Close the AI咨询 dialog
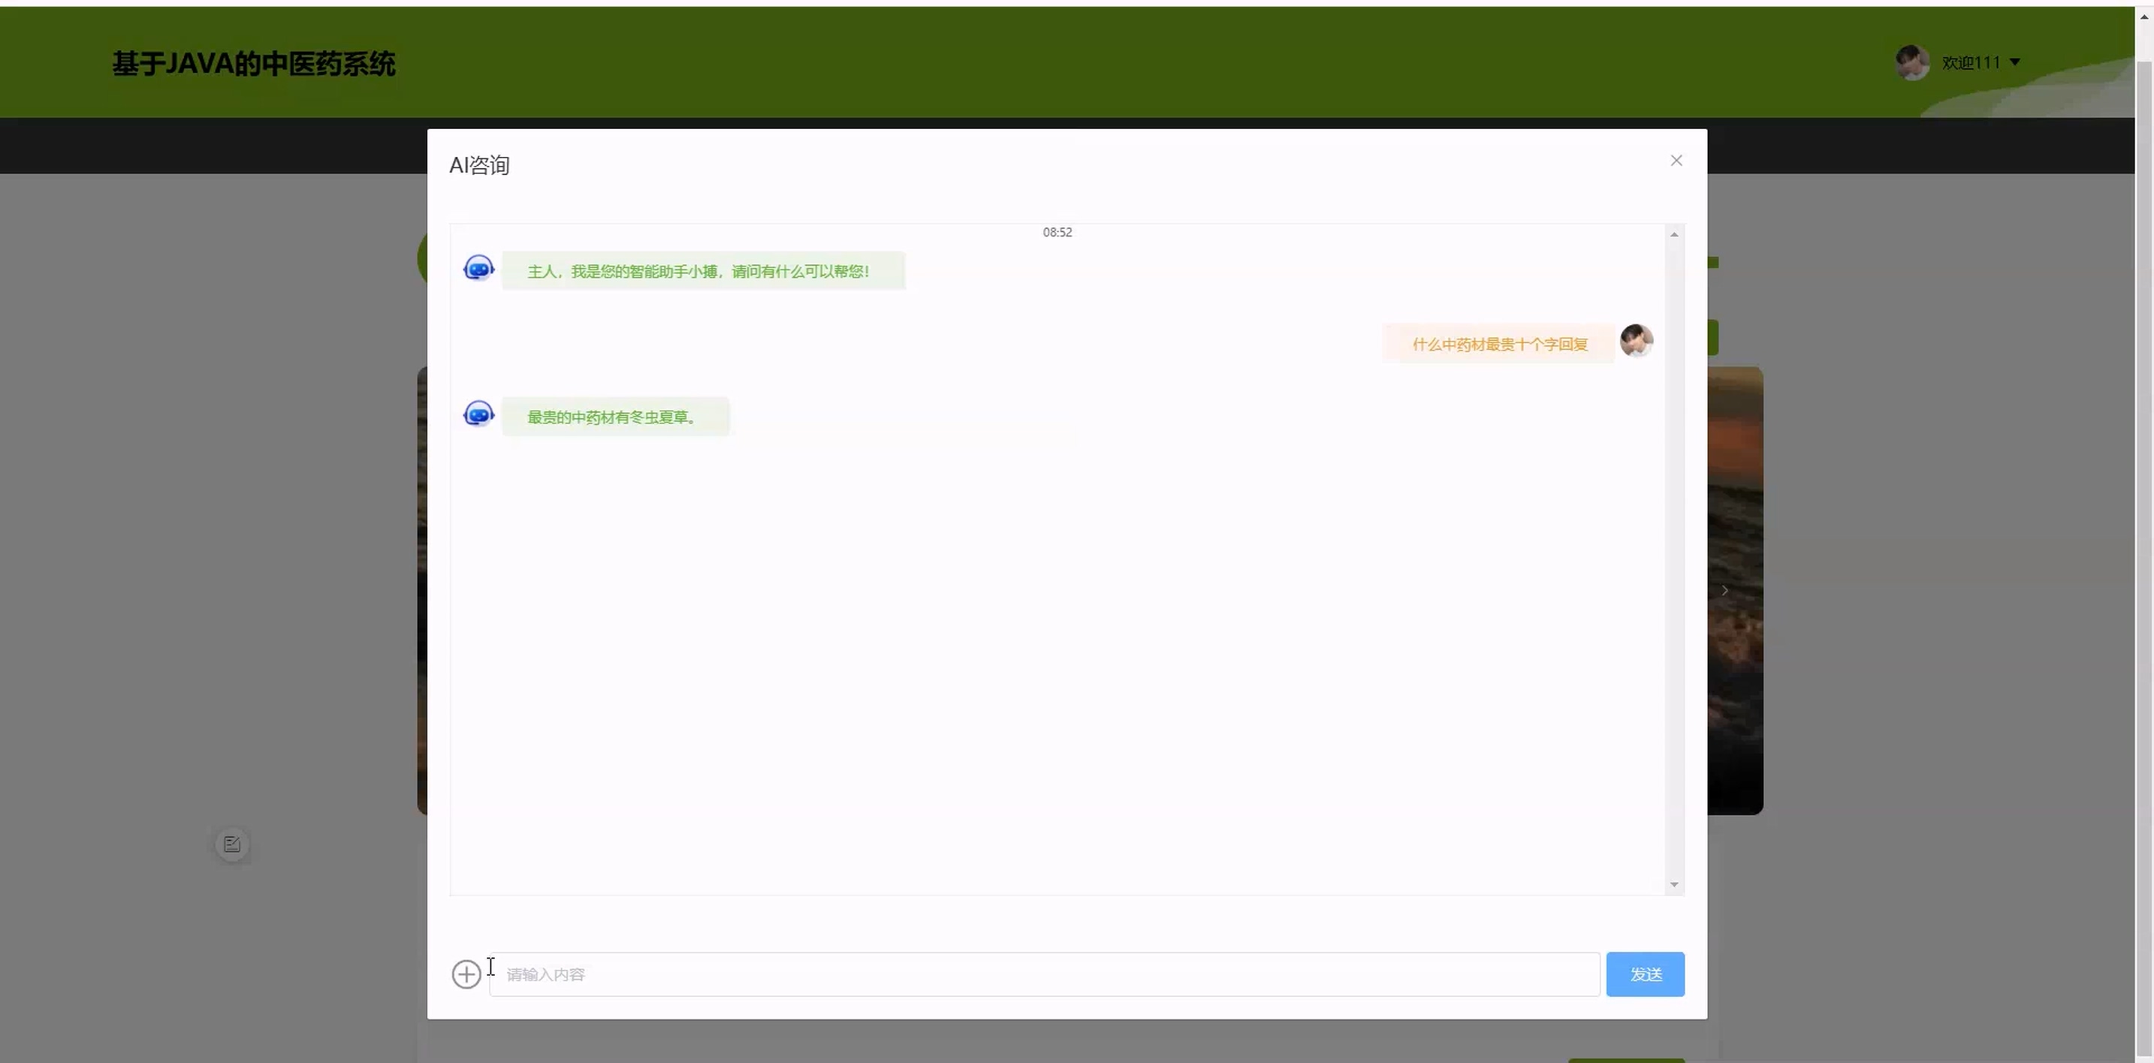Screen dimensions: 2154x1063 point(1676,161)
